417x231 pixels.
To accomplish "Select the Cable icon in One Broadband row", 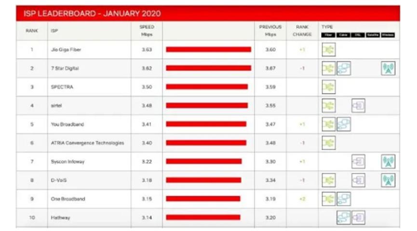I will click(x=344, y=199).
